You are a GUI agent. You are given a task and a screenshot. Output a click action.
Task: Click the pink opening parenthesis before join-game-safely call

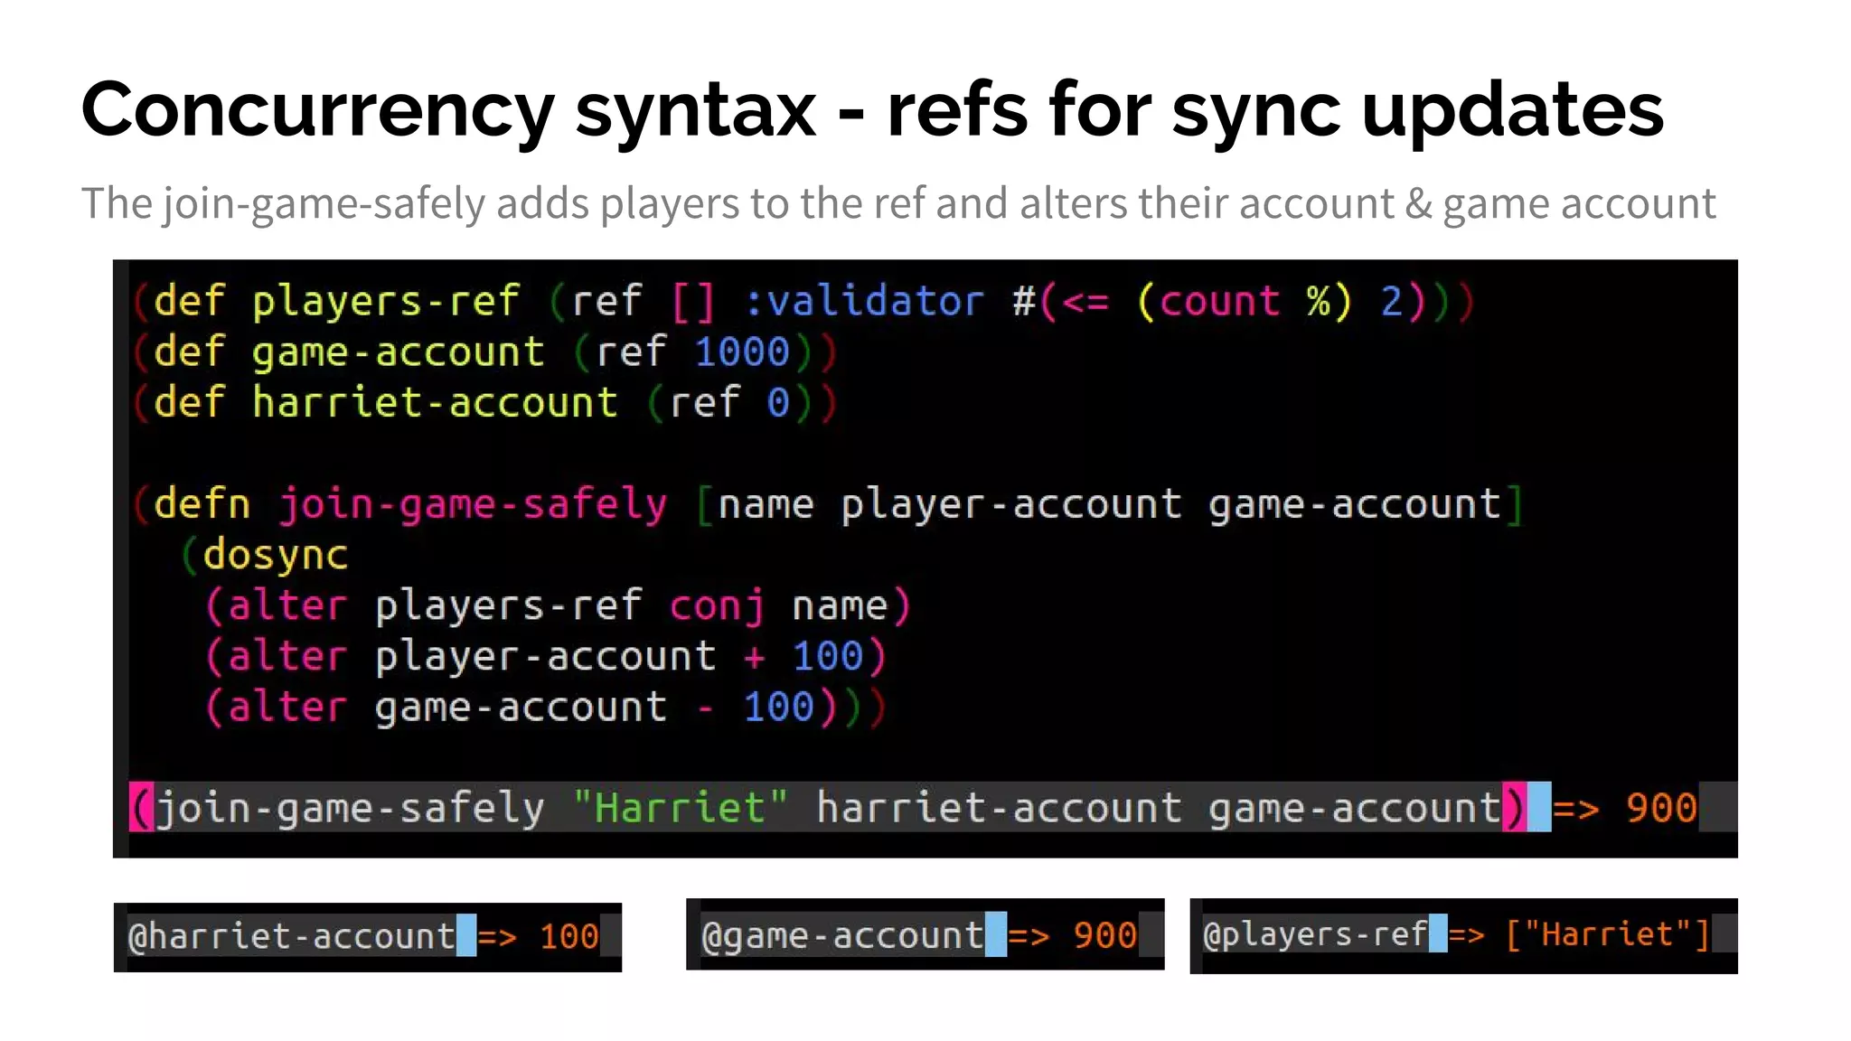pyautogui.click(x=141, y=807)
